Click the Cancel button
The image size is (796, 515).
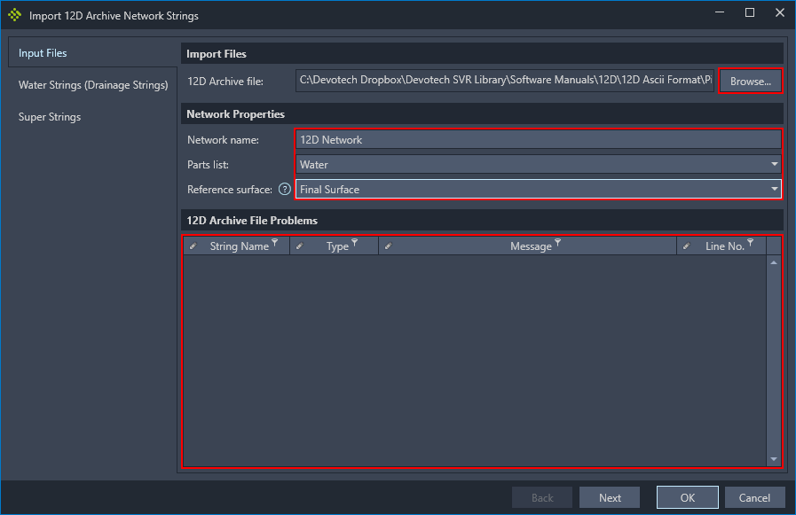(754, 498)
